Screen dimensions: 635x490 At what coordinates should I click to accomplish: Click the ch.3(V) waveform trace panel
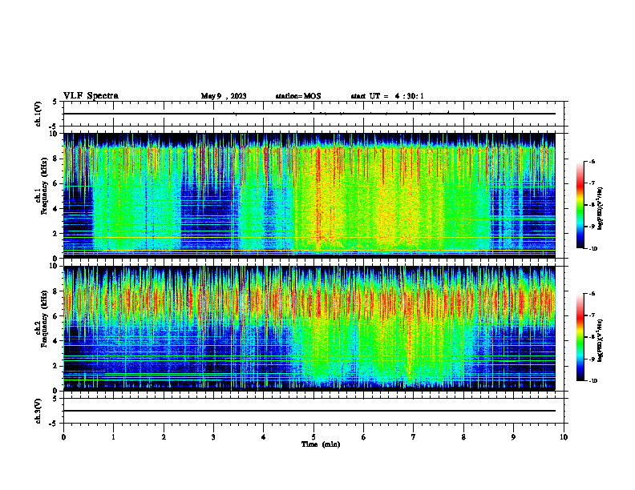[313, 411]
